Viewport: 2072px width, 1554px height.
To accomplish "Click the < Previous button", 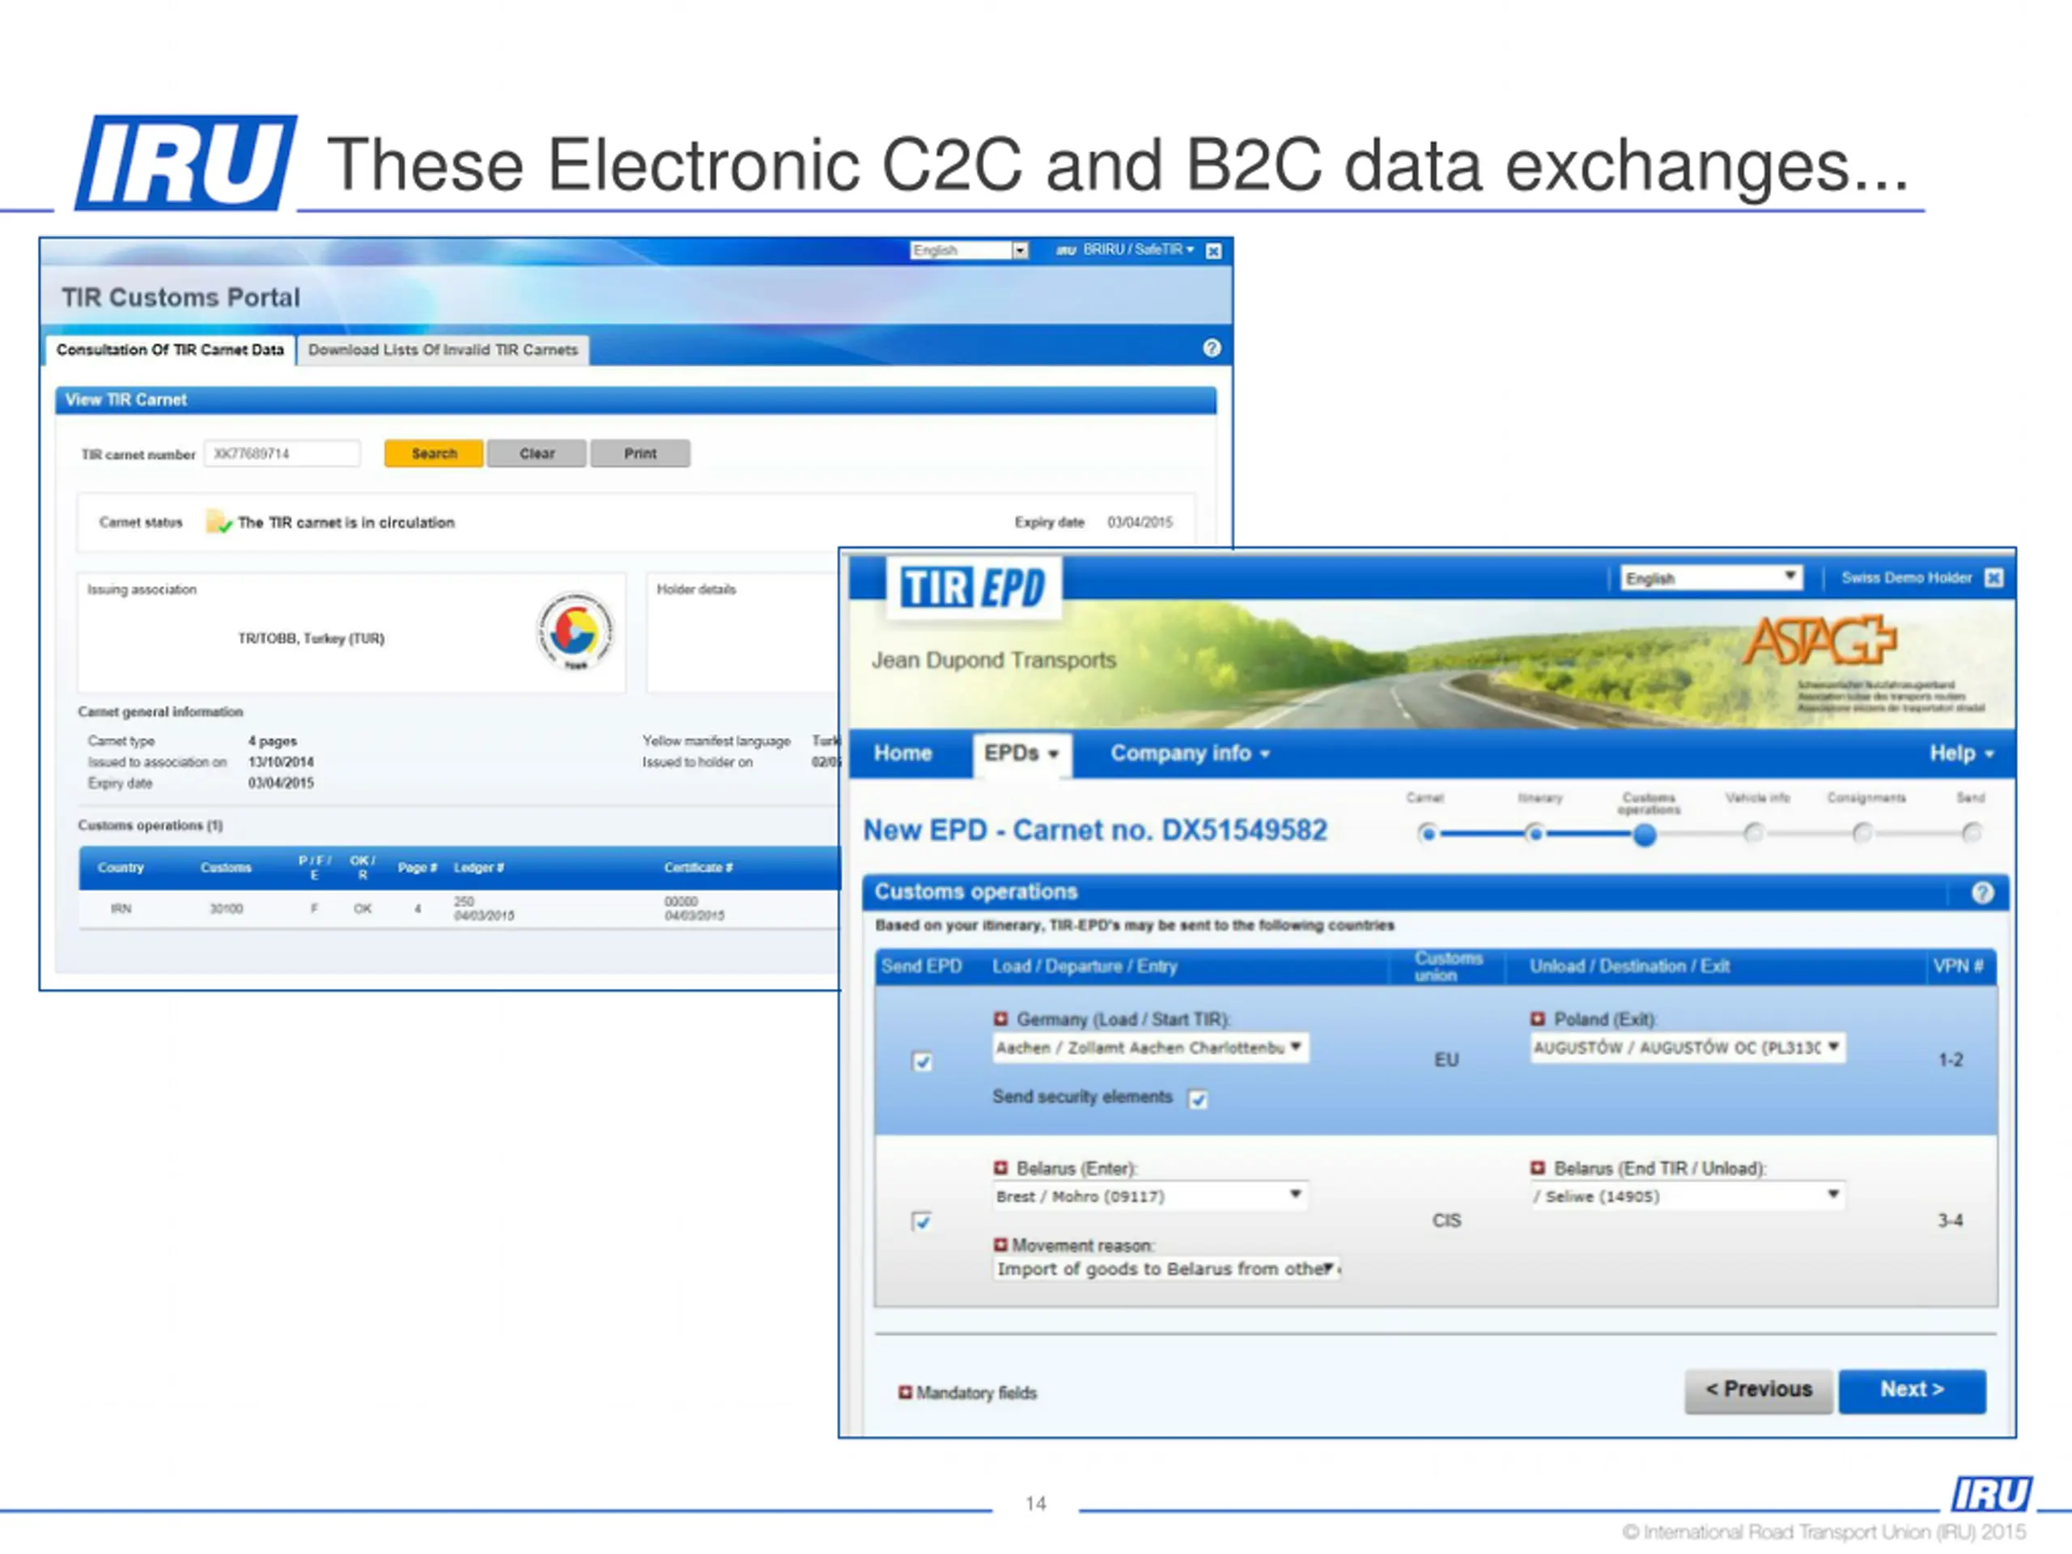I will click(x=1758, y=1390).
